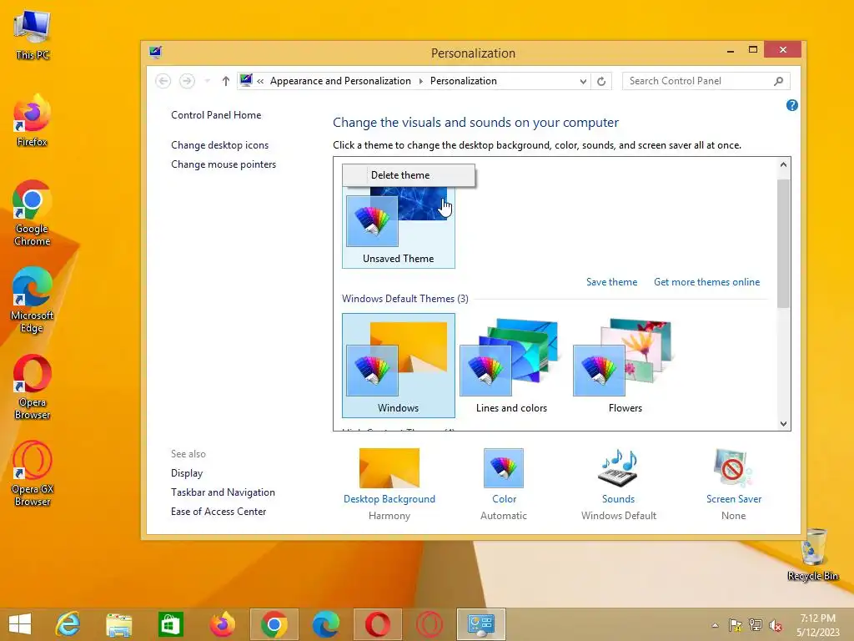Open Taskbar and Navigation link
854x641 pixels.
coord(223,492)
